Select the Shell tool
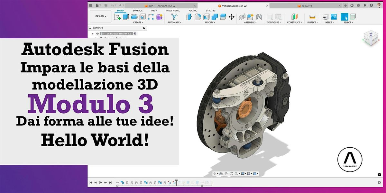This screenshot has width=386, height=193. [207, 17]
